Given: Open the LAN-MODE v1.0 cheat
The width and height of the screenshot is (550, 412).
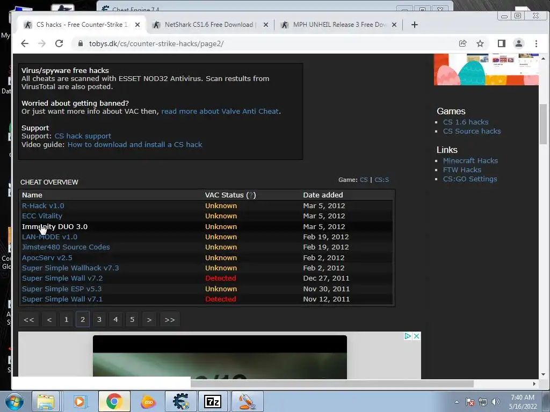Looking at the screenshot, I should pos(49,237).
